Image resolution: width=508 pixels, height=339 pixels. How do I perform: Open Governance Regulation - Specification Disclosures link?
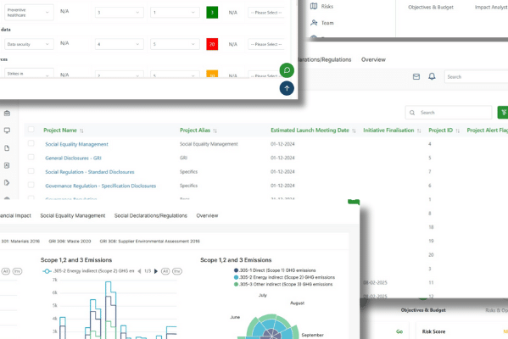click(100, 186)
